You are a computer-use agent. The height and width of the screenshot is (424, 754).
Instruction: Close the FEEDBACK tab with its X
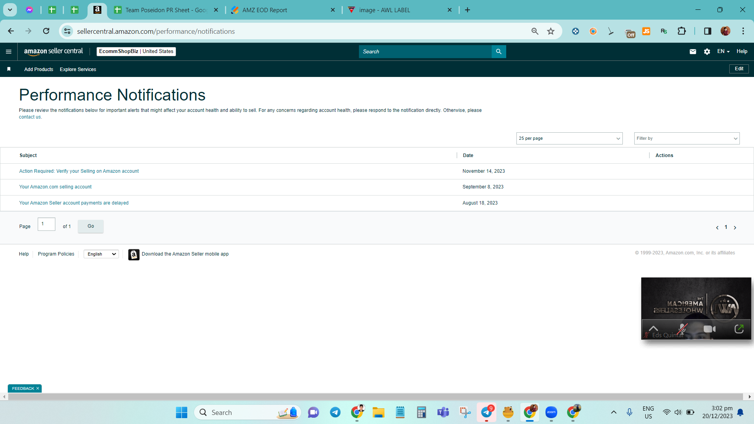coord(38,389)
